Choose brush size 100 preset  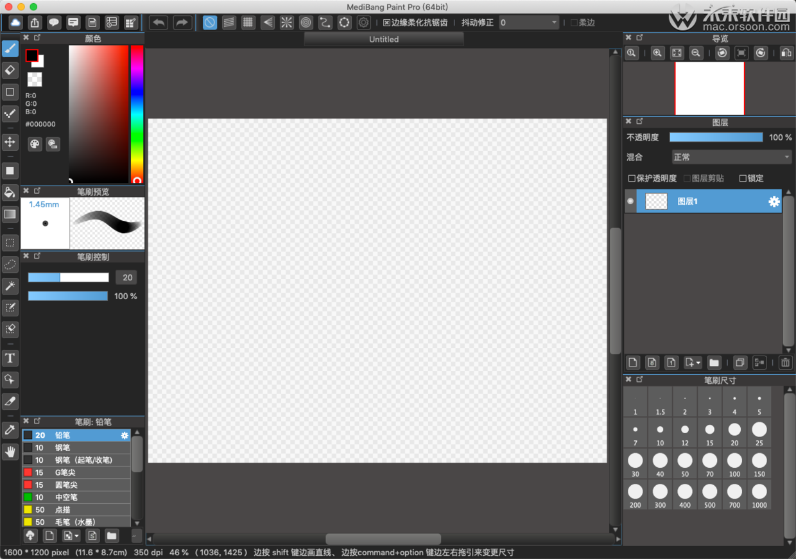(734, 464)
